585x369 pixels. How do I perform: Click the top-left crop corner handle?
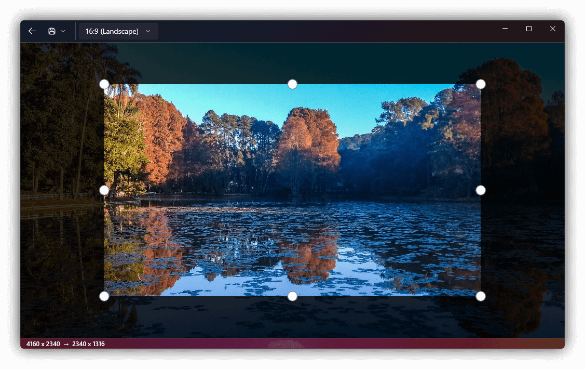click(104, 84)
